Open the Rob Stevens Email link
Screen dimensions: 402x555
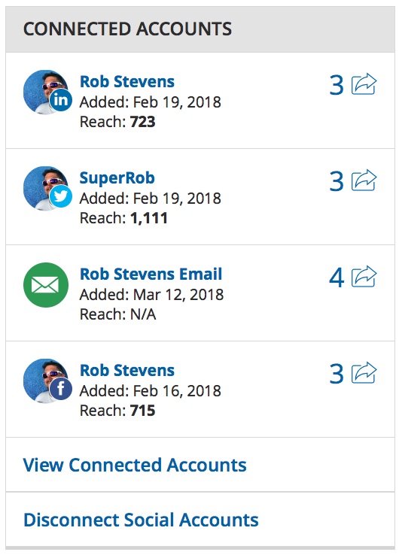151,274
